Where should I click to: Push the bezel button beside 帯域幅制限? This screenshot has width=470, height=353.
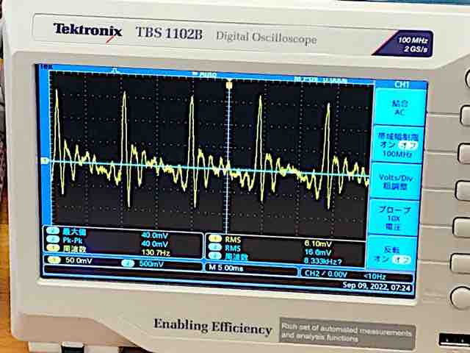465,153
